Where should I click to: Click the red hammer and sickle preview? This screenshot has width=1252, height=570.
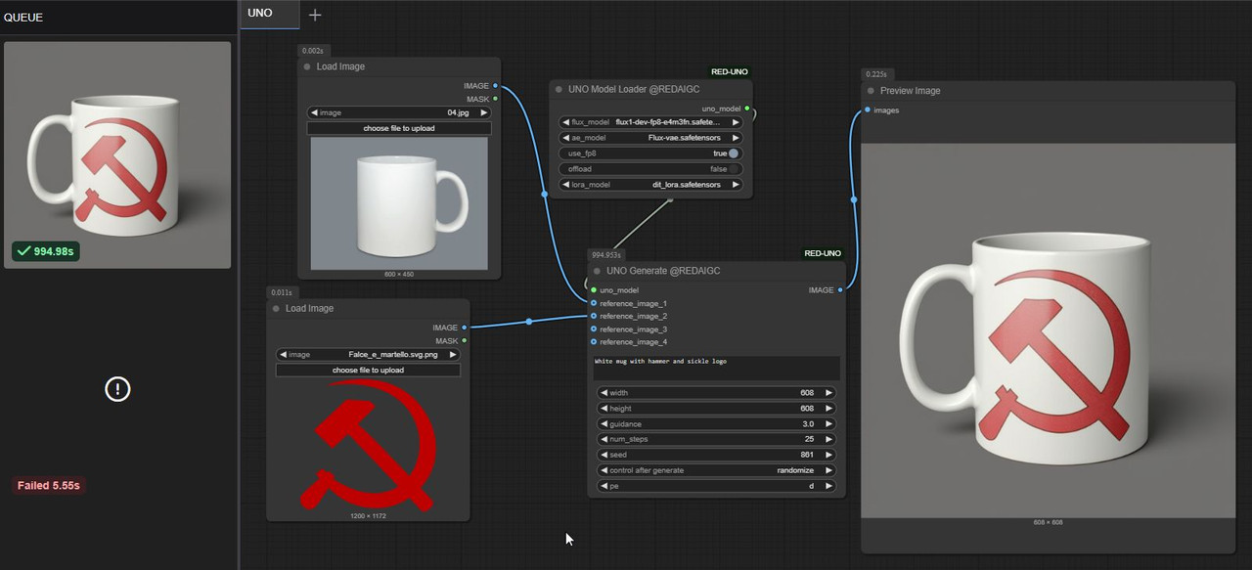tap(368, 445)
